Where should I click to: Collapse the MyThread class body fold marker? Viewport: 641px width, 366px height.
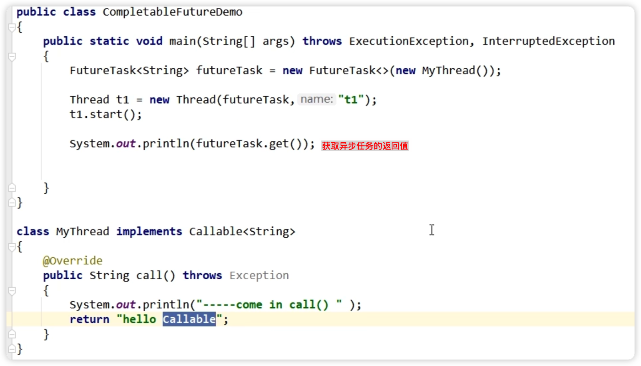coord(12,247)
